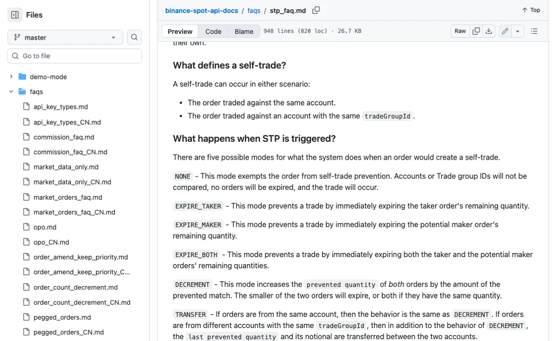The height and width of the screenshot is (341, 556).
Task: Click the EXPIRE_MAKER code label
Action: click(198, 225)
